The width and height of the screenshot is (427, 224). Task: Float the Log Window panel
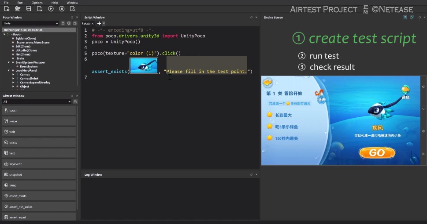point(251,174)
